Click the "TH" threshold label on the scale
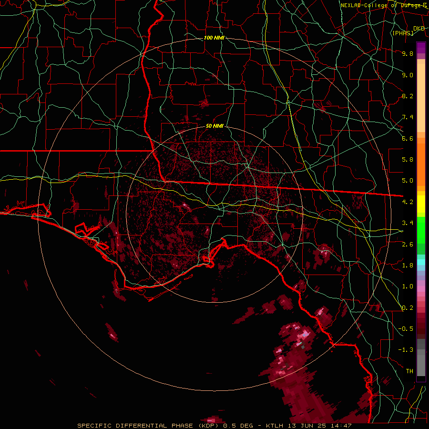 pos(409,371)
